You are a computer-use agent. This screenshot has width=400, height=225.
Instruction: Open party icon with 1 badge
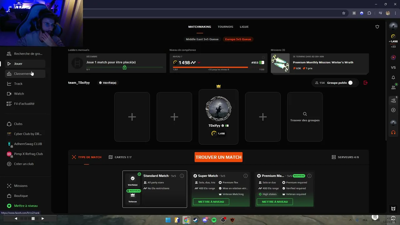point(393,100)
